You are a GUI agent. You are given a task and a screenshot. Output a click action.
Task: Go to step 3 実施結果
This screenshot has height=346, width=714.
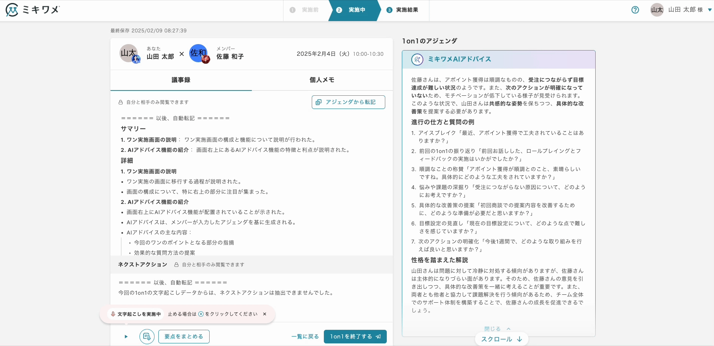pos(403,10)
